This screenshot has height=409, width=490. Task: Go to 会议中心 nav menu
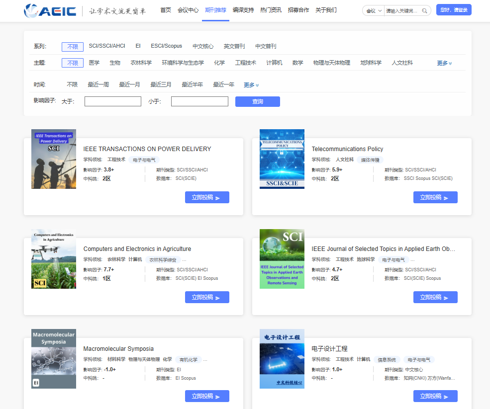[x=188, y=10]
